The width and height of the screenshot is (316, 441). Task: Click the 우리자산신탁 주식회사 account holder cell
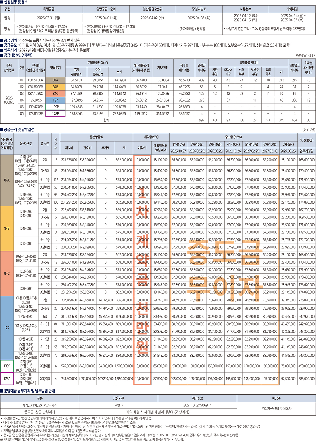pyautogui.click(x=276, y=408)
